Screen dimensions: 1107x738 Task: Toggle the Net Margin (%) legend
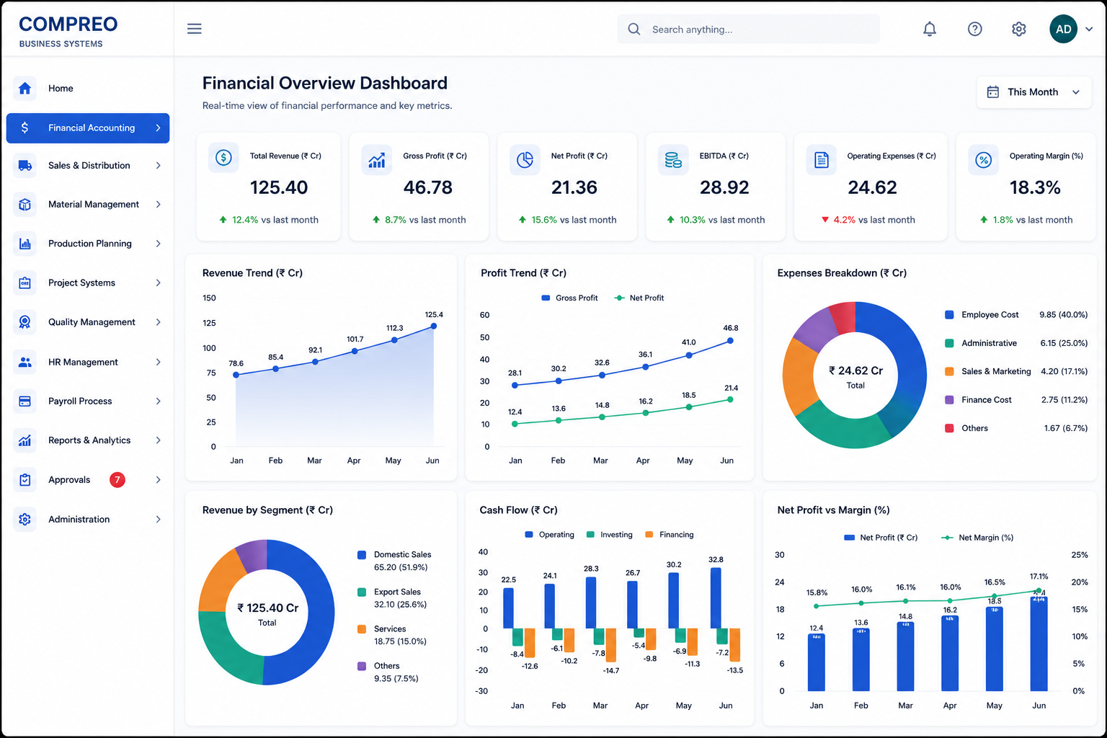point(977,538)
